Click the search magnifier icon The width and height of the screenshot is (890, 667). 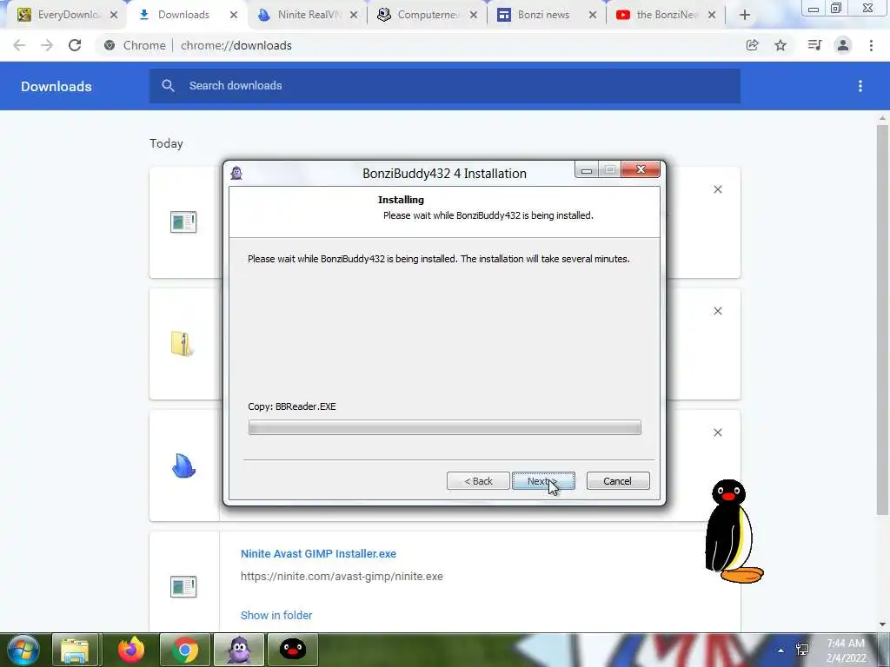point(168,86)
